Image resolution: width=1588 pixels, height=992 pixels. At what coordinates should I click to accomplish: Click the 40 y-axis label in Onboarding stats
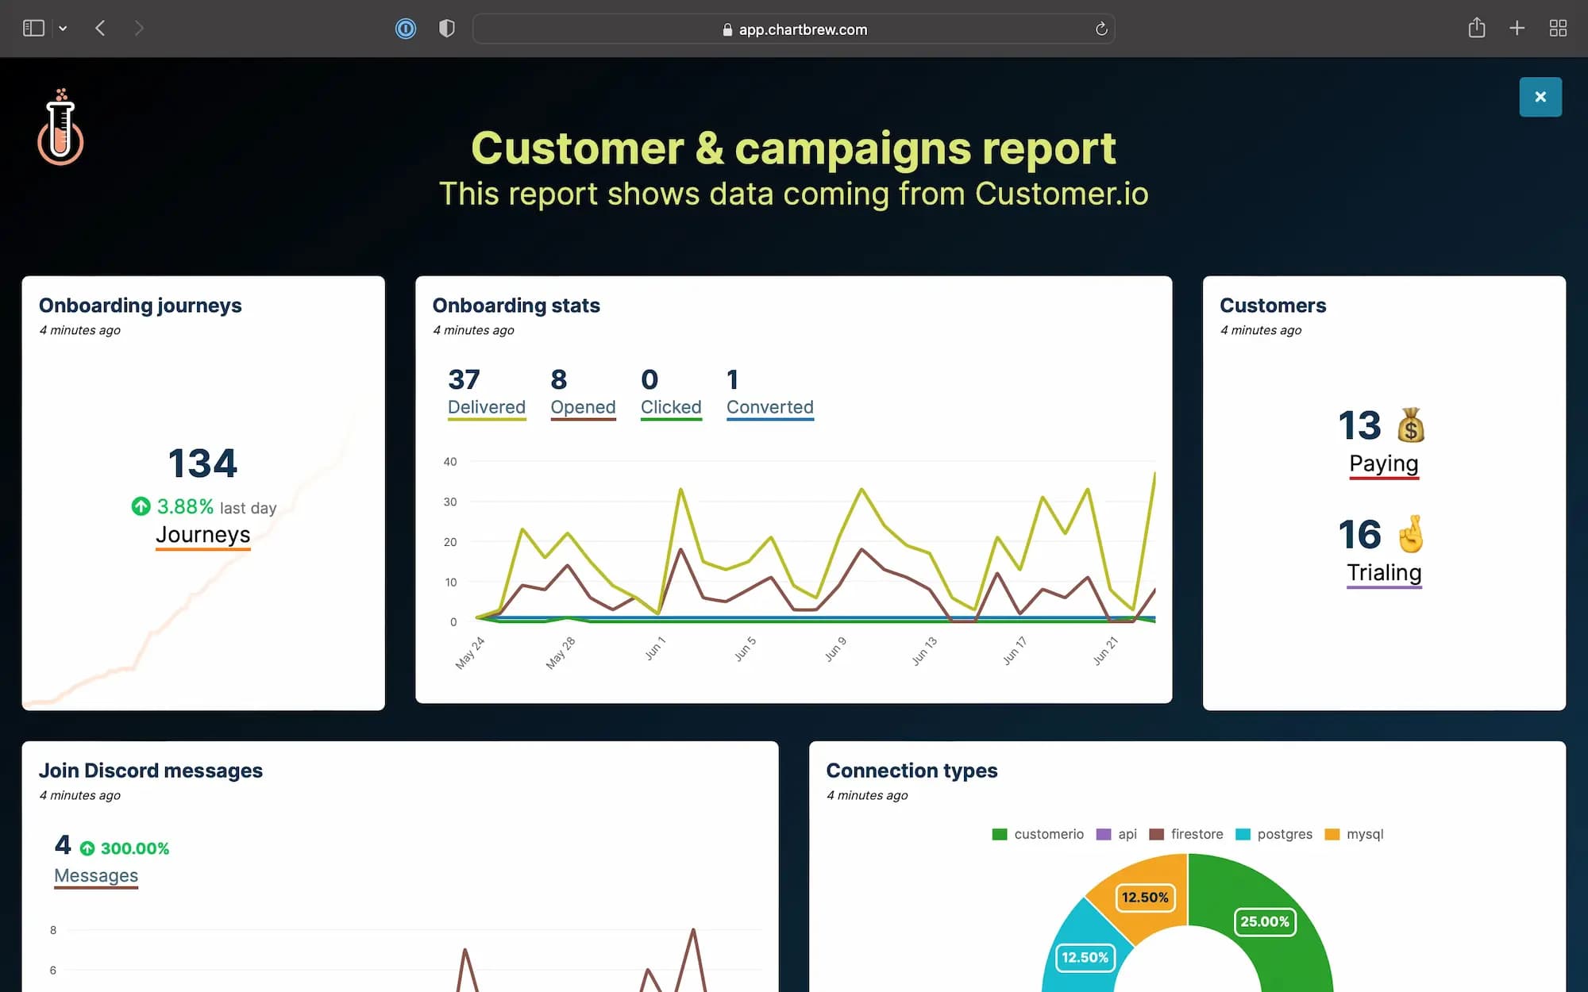(450, 461)
